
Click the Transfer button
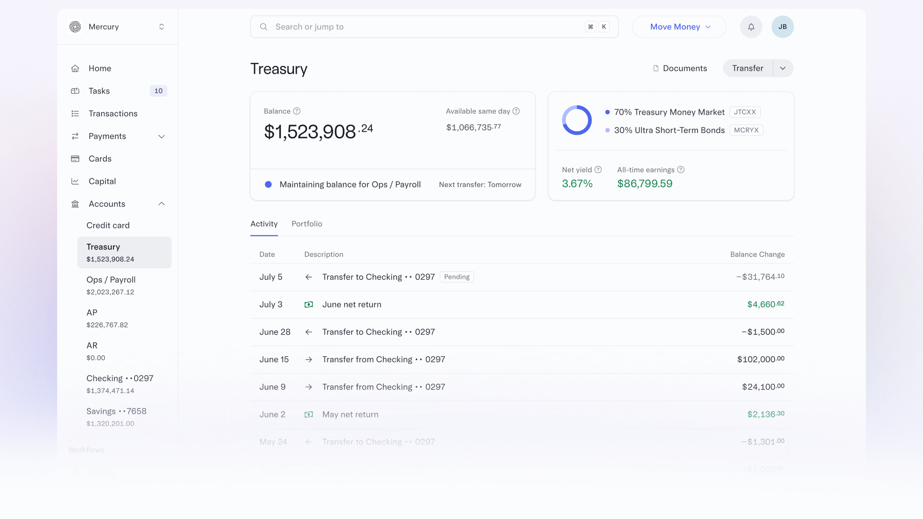748,68
